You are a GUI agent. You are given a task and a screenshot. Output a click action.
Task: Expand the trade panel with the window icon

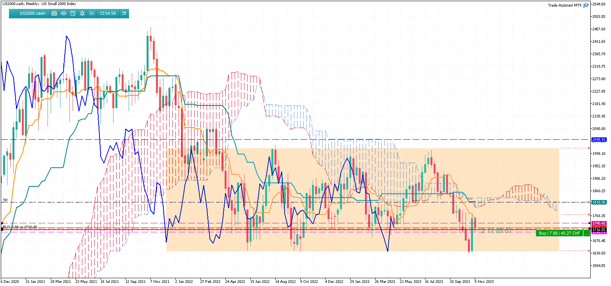pos(124,13)
